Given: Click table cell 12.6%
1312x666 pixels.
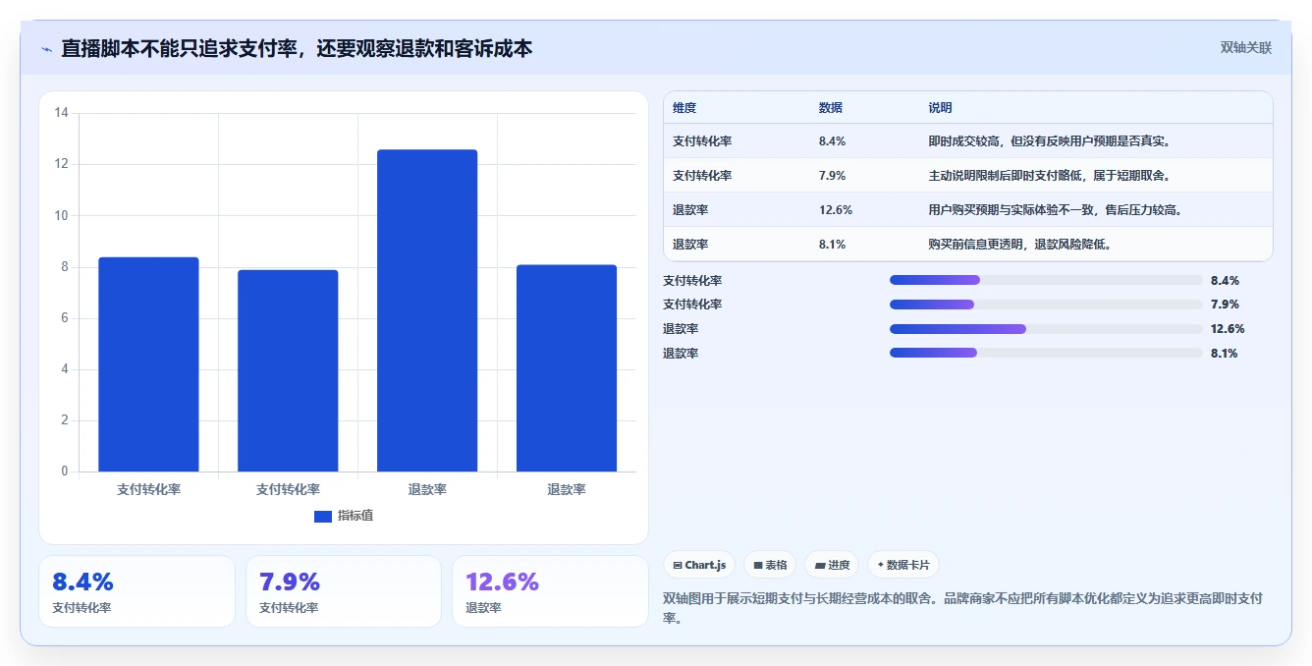Looking at the screenshot, I should tap(836, 210).
